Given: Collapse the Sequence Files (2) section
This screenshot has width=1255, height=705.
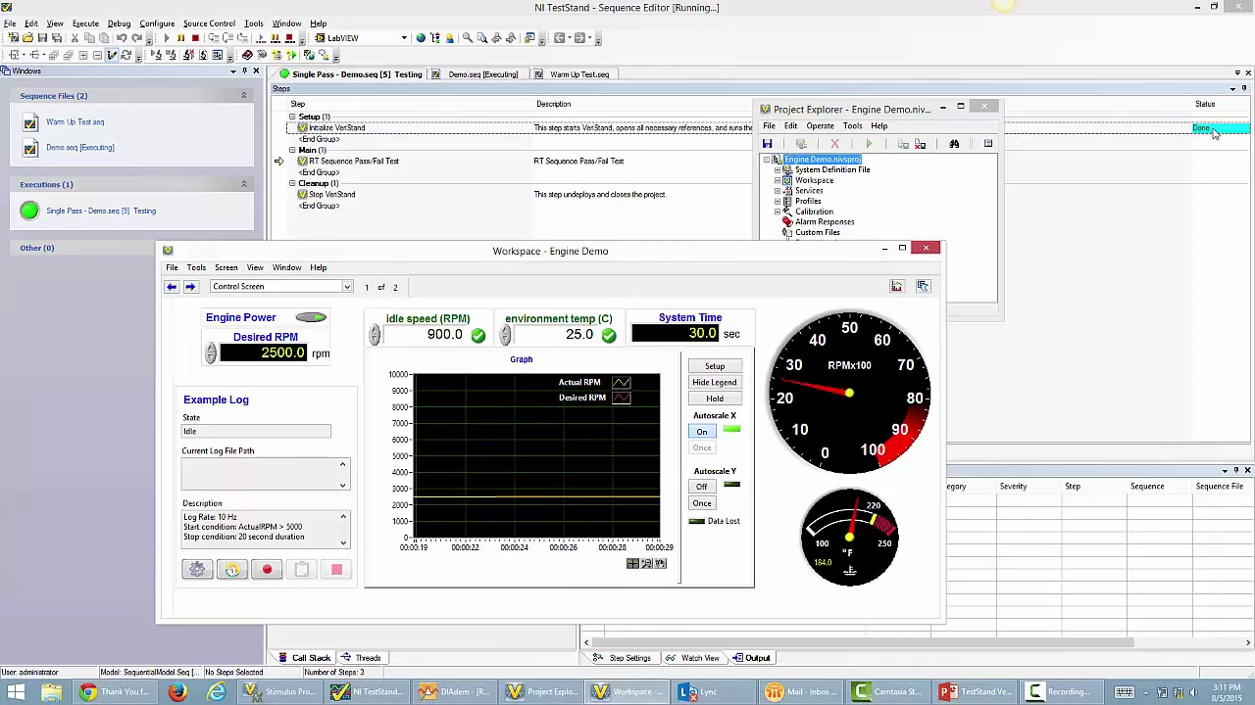Looking at the screenshot, I should (x=244, y=95).
